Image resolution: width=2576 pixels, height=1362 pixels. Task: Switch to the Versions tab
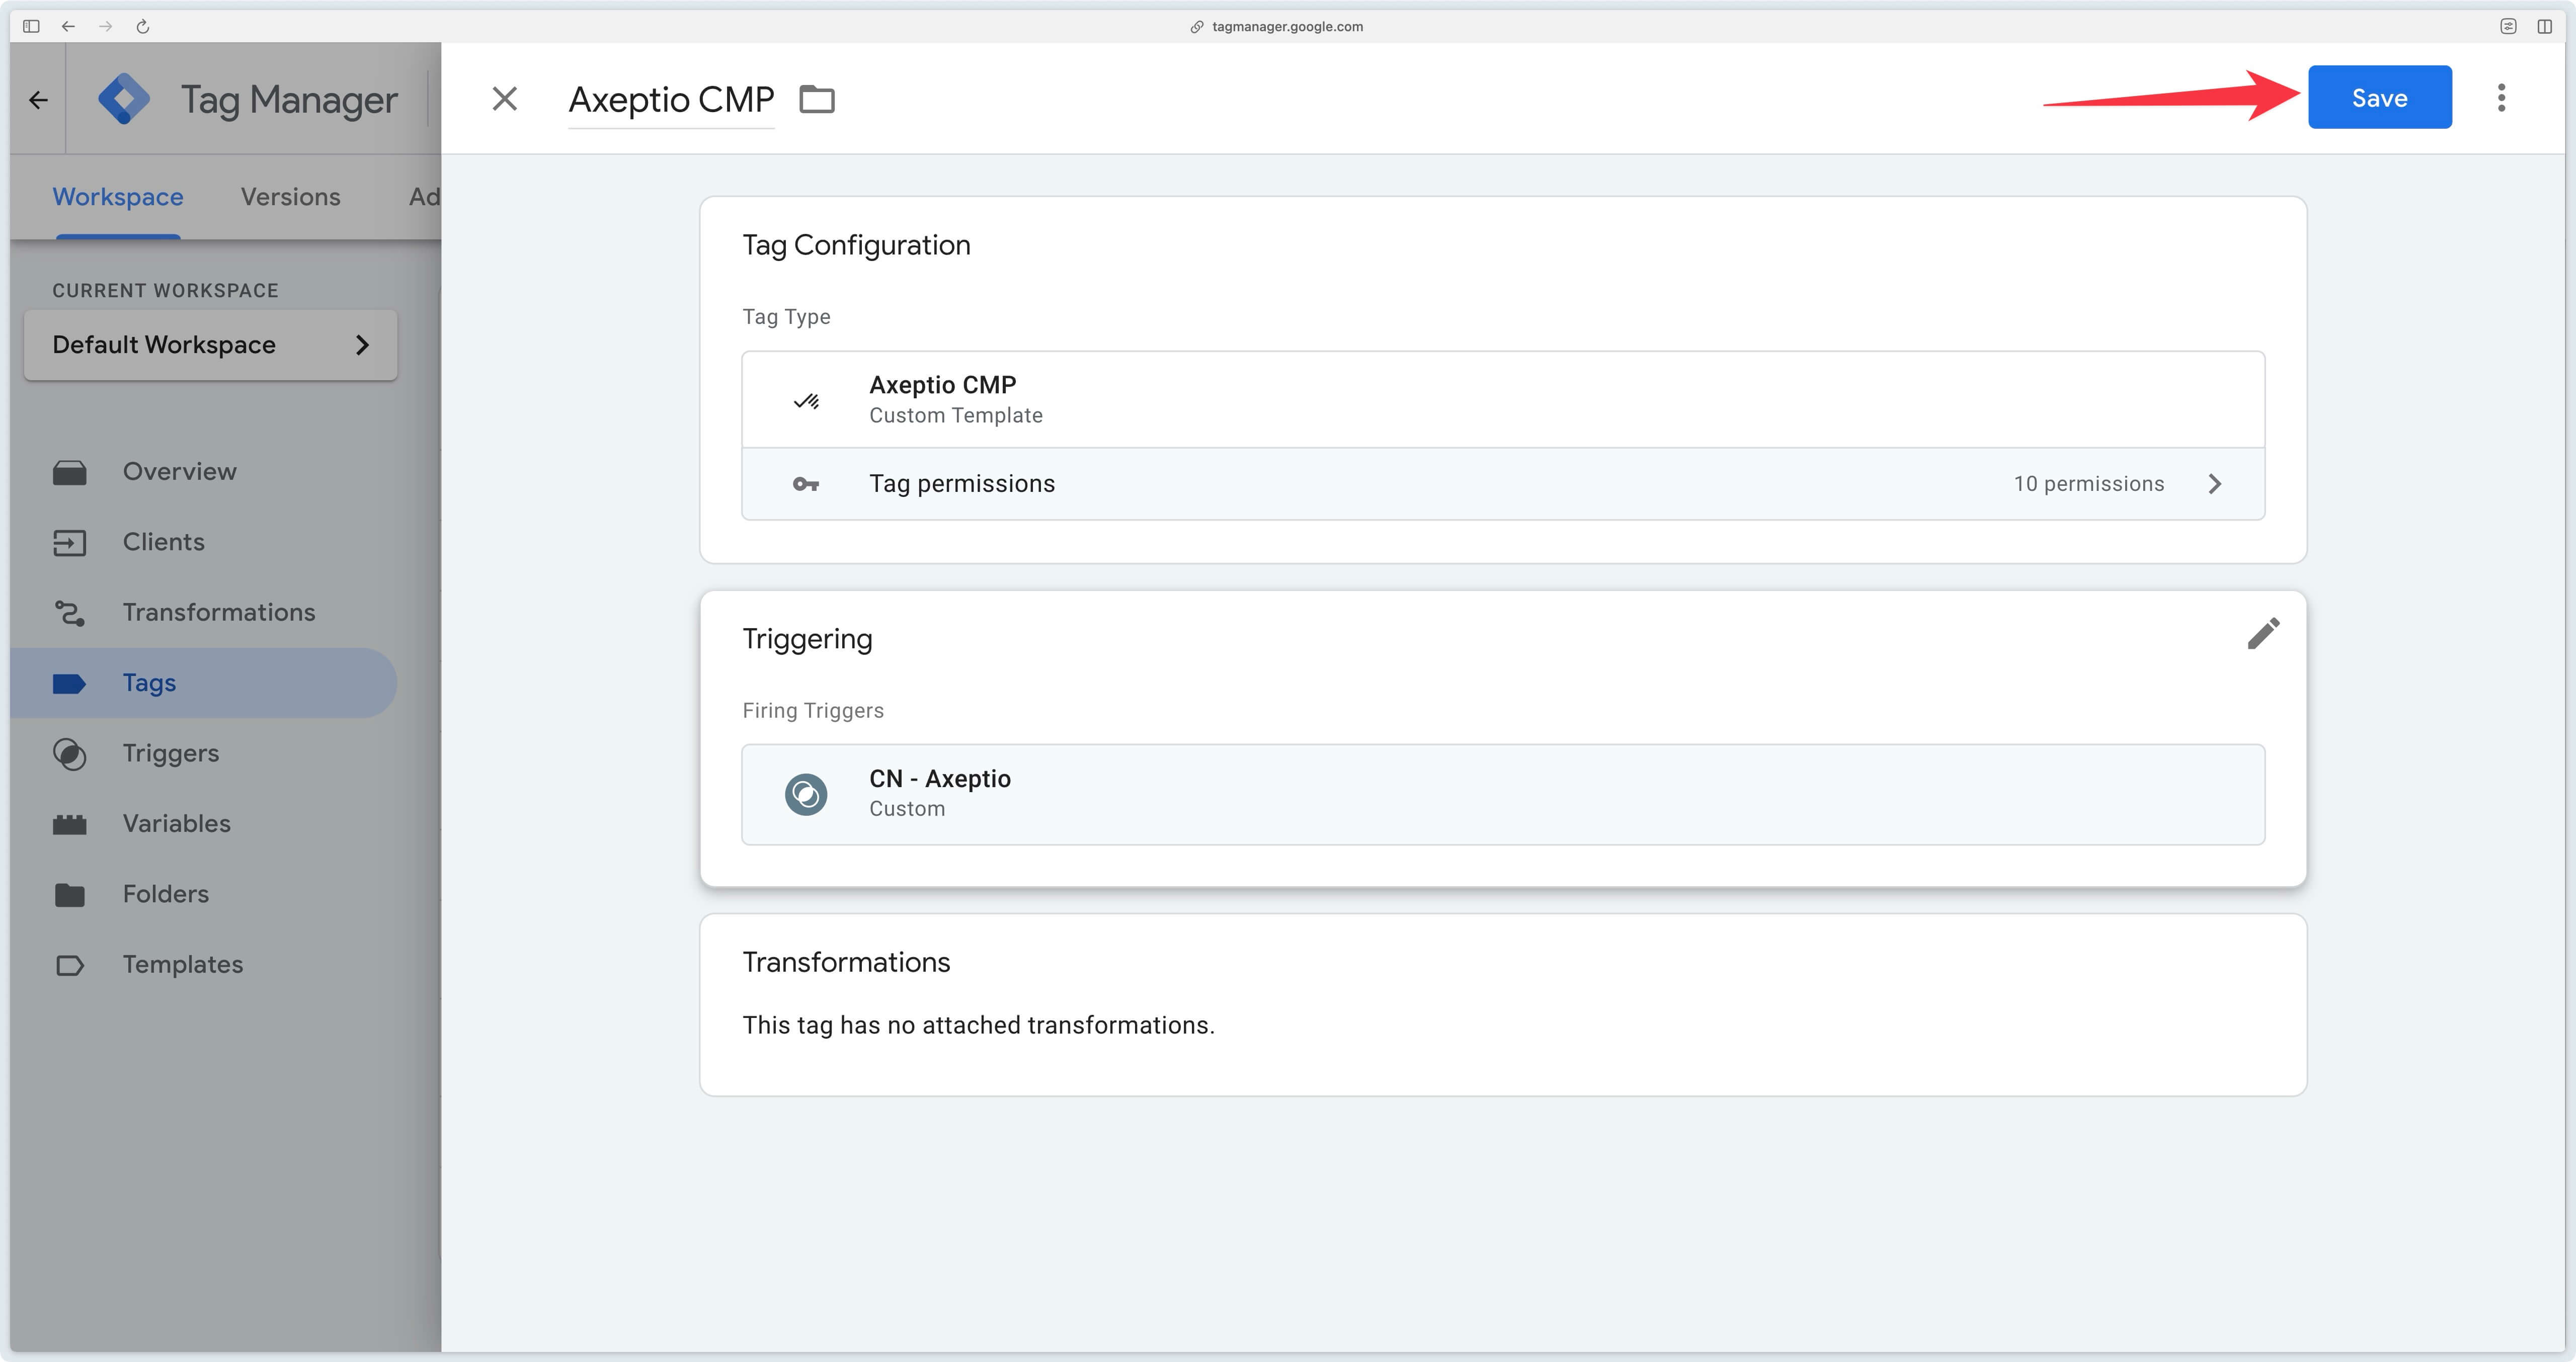pos(290,197)
